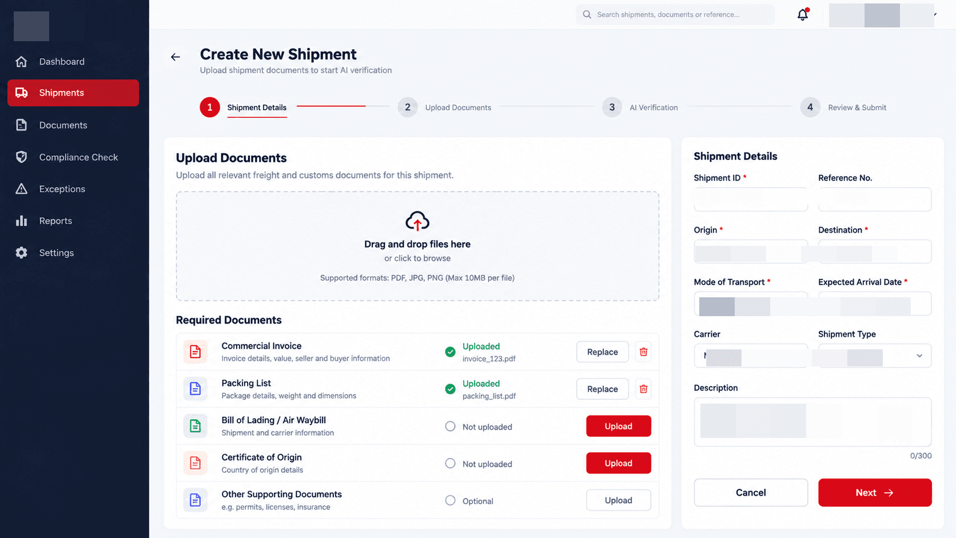Go back using the left arrow icon
956x538 pixels.
click(x=176, y=57)
